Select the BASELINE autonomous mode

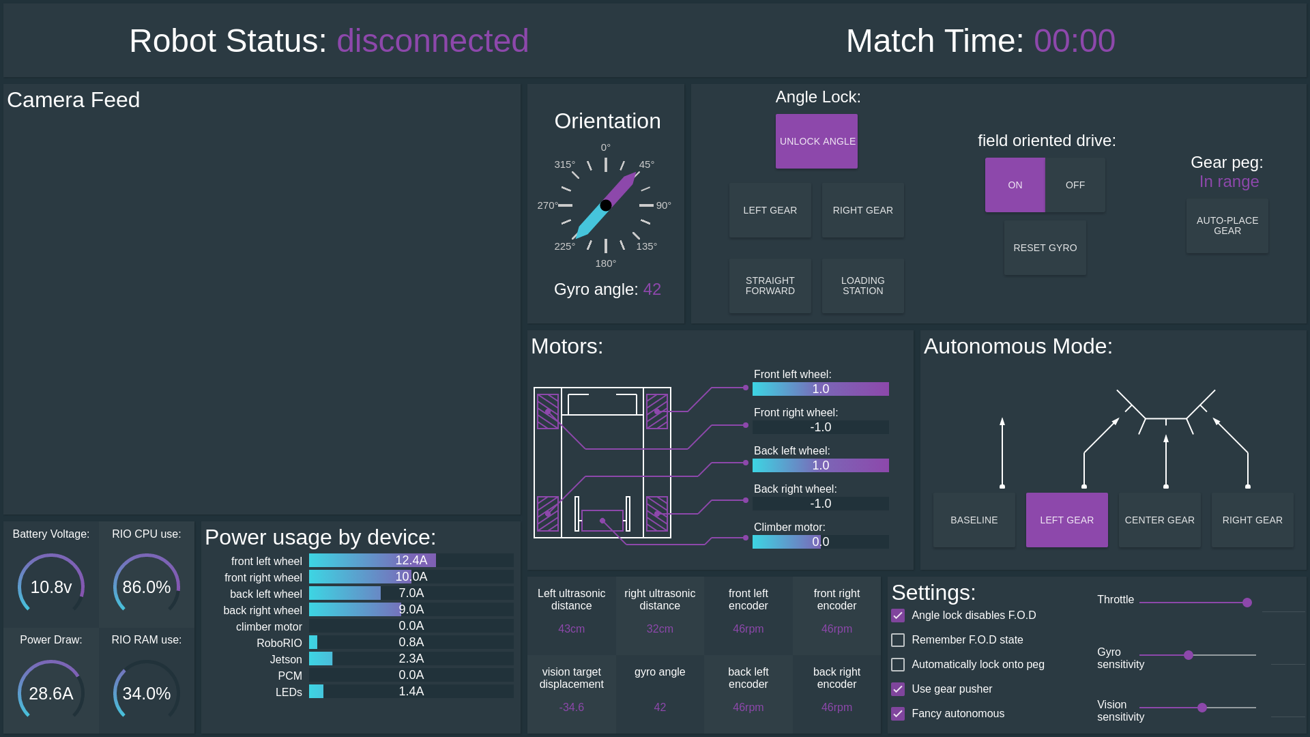[974, 520]
